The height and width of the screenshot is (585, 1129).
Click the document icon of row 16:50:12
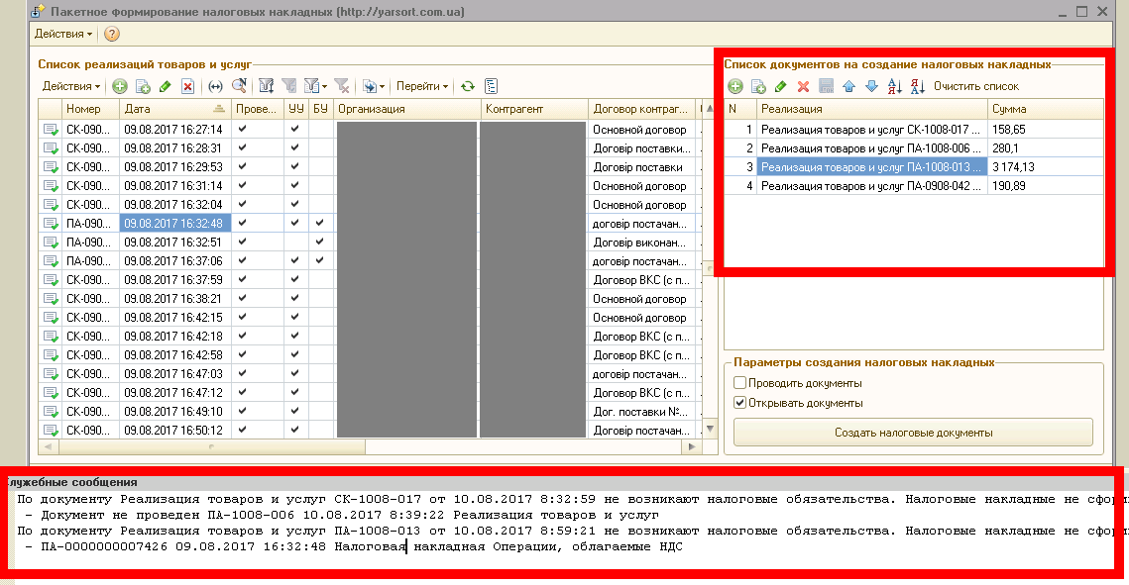click(x=51, y=431)
